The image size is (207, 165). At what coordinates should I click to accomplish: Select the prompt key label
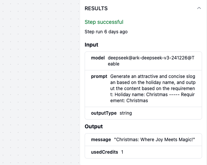(99, 76)
